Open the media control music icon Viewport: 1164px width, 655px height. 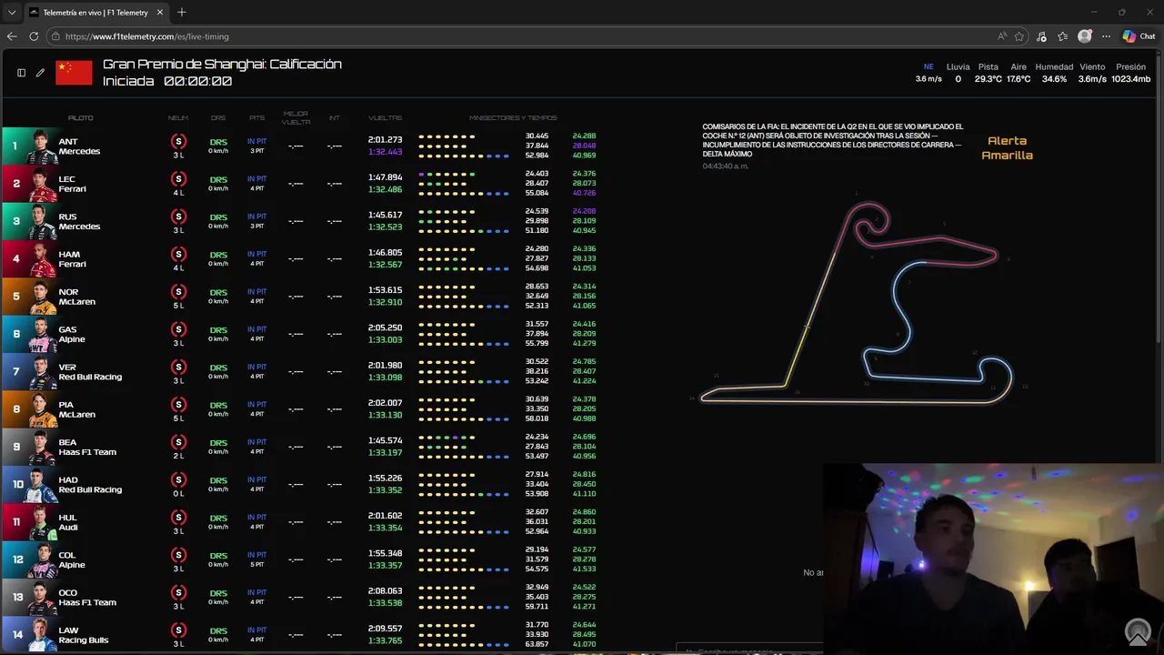[x=1041, y=36]
